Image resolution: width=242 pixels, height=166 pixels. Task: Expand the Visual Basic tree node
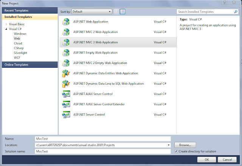(x=6, y=24)
